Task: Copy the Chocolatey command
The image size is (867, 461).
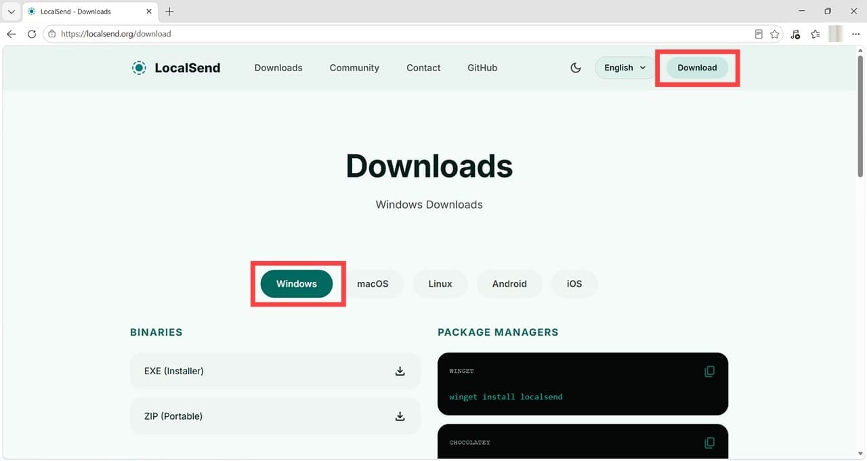Action: pos(709,443)
